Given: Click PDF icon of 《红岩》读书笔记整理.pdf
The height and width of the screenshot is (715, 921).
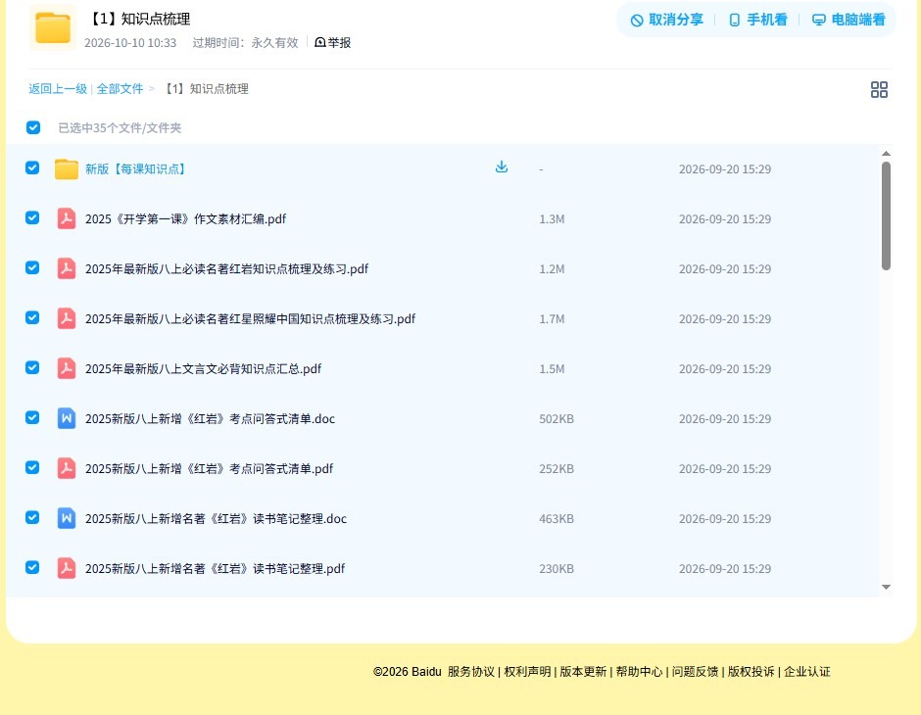Looking at the screenshot, I should click(x=67, y=568).
